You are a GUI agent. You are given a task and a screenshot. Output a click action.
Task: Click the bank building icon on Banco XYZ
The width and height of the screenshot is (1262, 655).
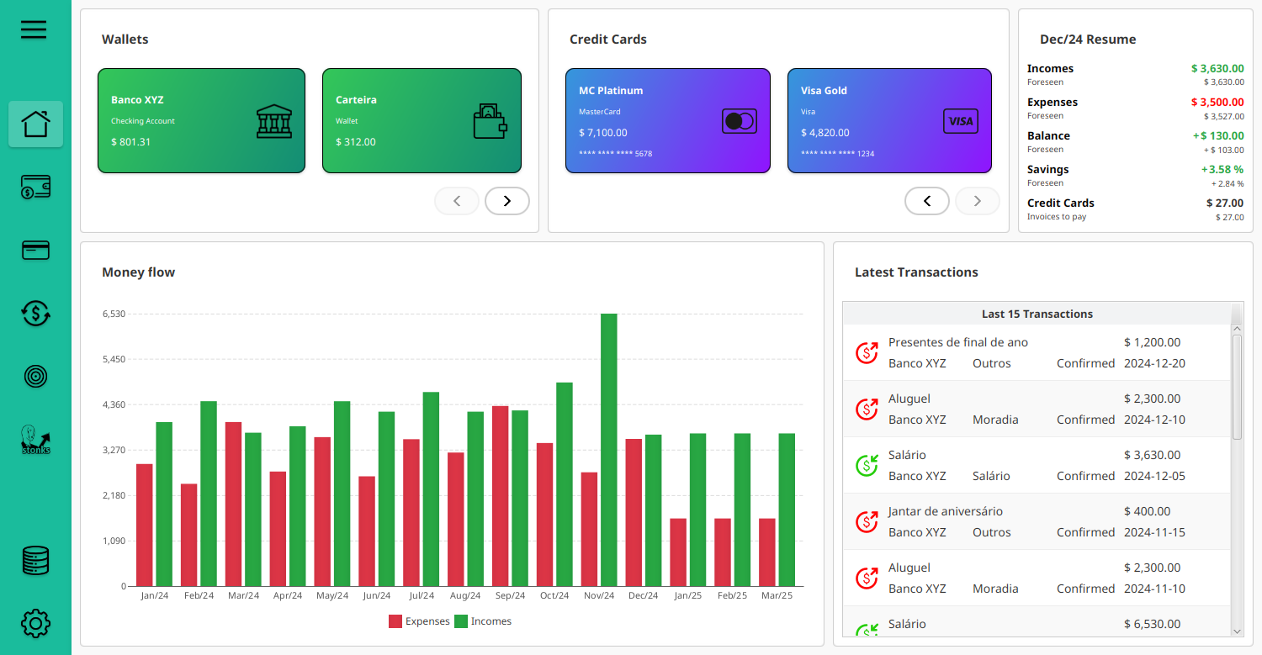click(274, 121)
